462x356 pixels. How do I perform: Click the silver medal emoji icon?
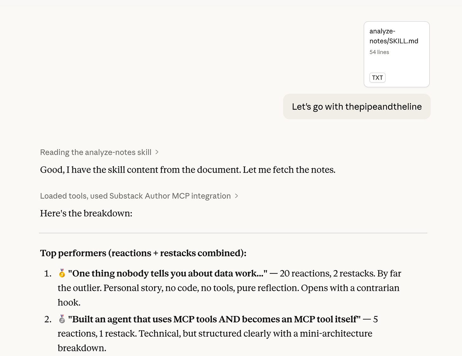[62, 319]
